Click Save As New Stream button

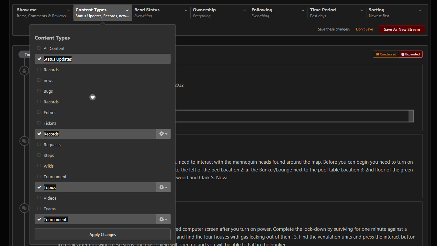tap(402, 29)
